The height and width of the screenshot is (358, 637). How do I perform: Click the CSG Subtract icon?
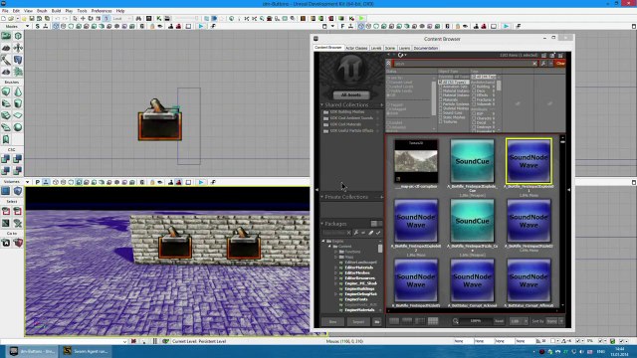point(18,159)
